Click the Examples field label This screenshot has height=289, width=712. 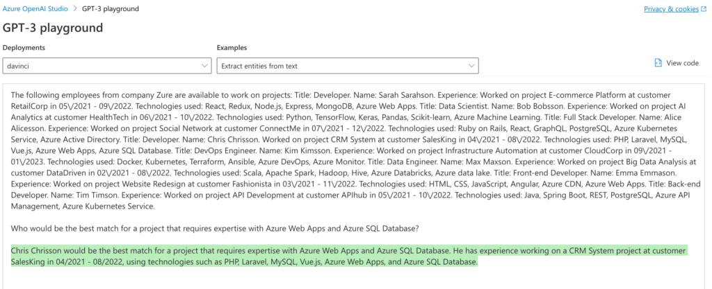click(232, 48)
